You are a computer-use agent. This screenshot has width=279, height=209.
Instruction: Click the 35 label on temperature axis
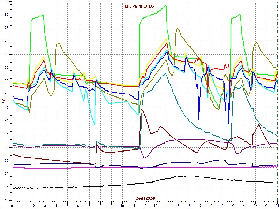point(6,134)
